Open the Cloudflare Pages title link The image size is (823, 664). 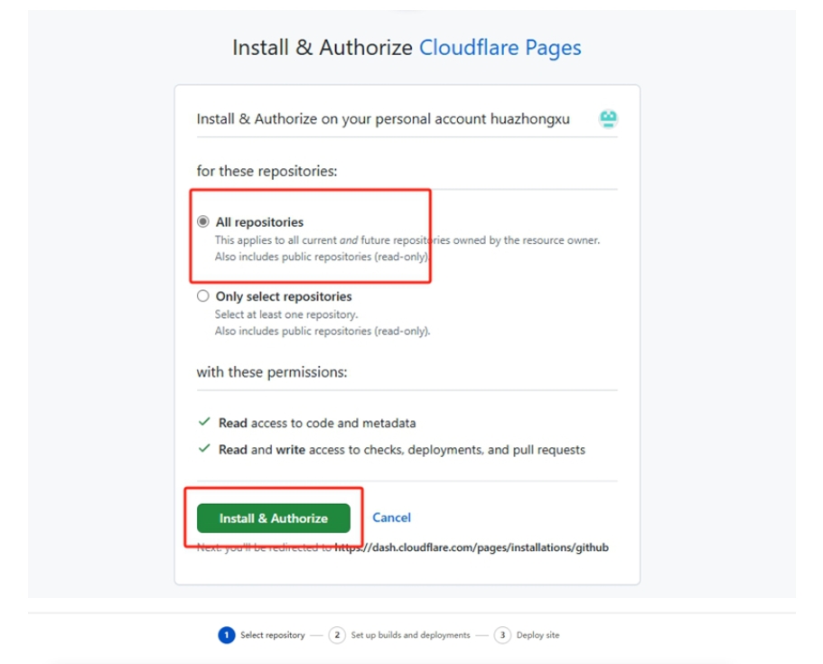click(x=500, y=48)
